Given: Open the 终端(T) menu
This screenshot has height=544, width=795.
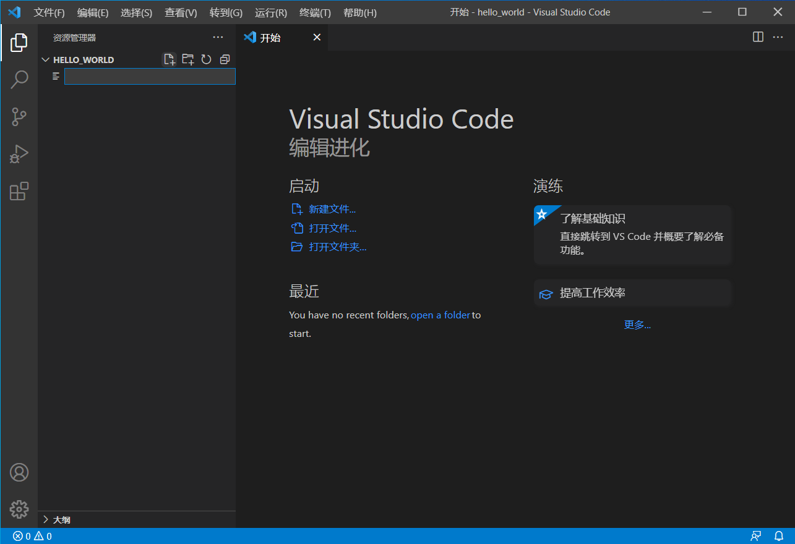Looking at the screenshot, I should click(x=316, y=12).
